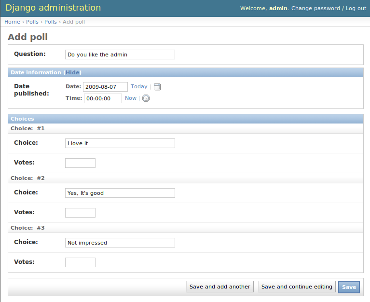Click the Votes field under Choice #3
Viewport: 370px width, 302px height.
click(x=80, y=262)
